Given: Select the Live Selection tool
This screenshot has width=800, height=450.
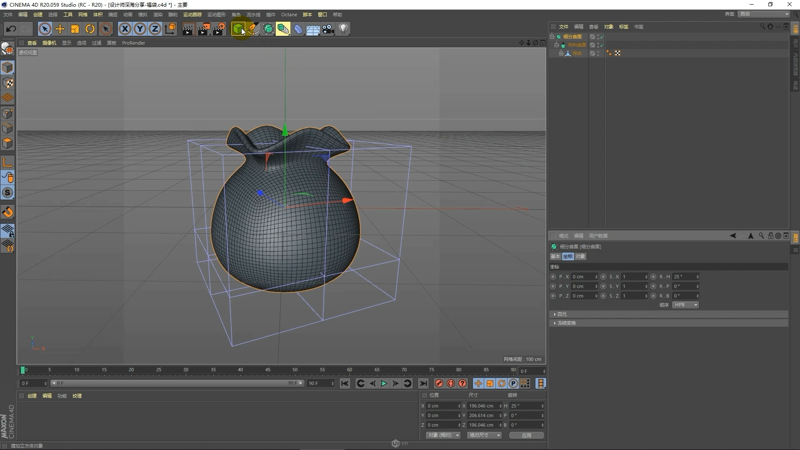Looking at the screenshot, I should (44, 29).
